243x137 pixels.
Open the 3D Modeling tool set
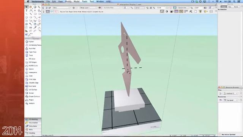(x=33, y=119)
